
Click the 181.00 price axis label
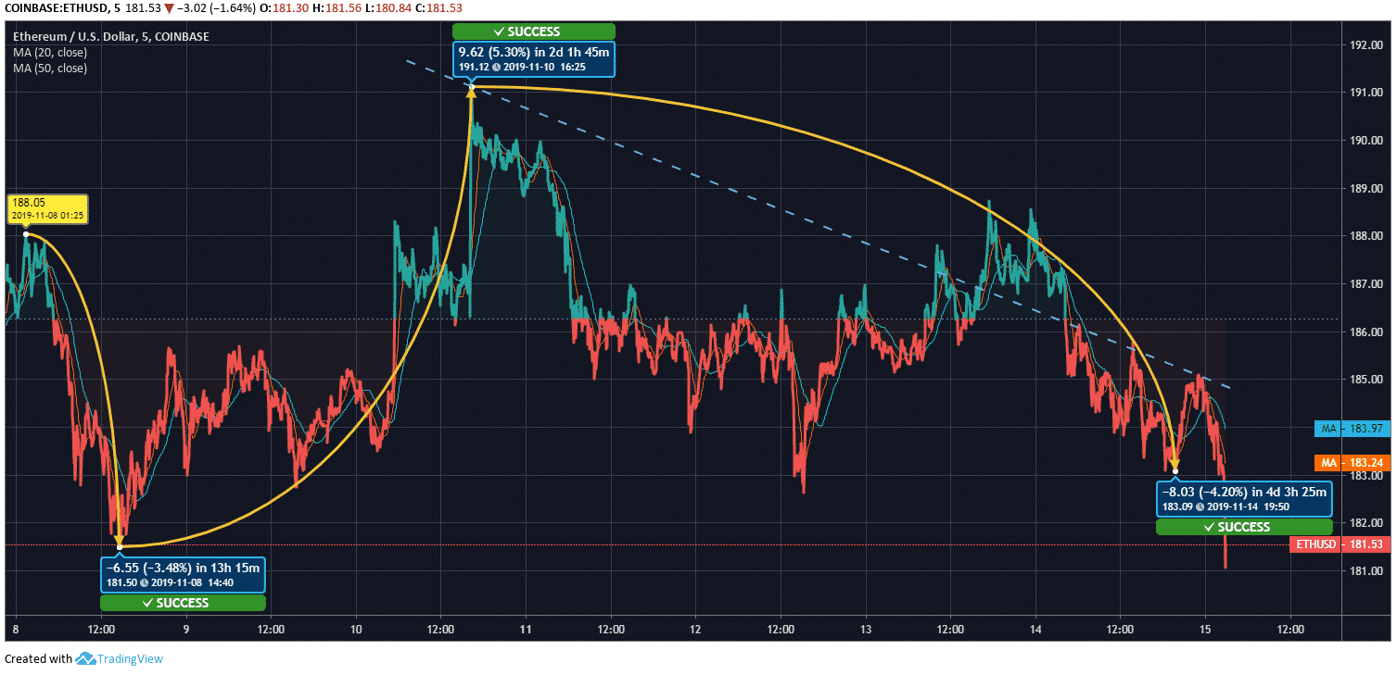pos(1365,570)
